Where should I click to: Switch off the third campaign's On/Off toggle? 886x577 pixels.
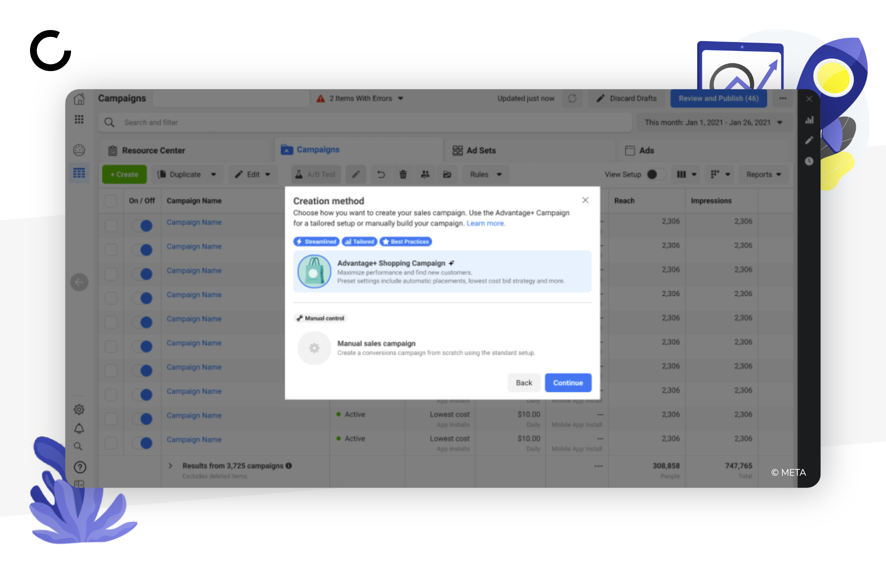tap(142, 274)
